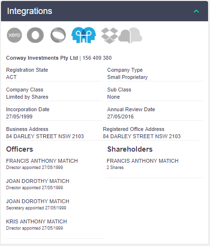The image size is (210, 246).
Task: Click the Officers section heading
Action: [x=20, y=149]
